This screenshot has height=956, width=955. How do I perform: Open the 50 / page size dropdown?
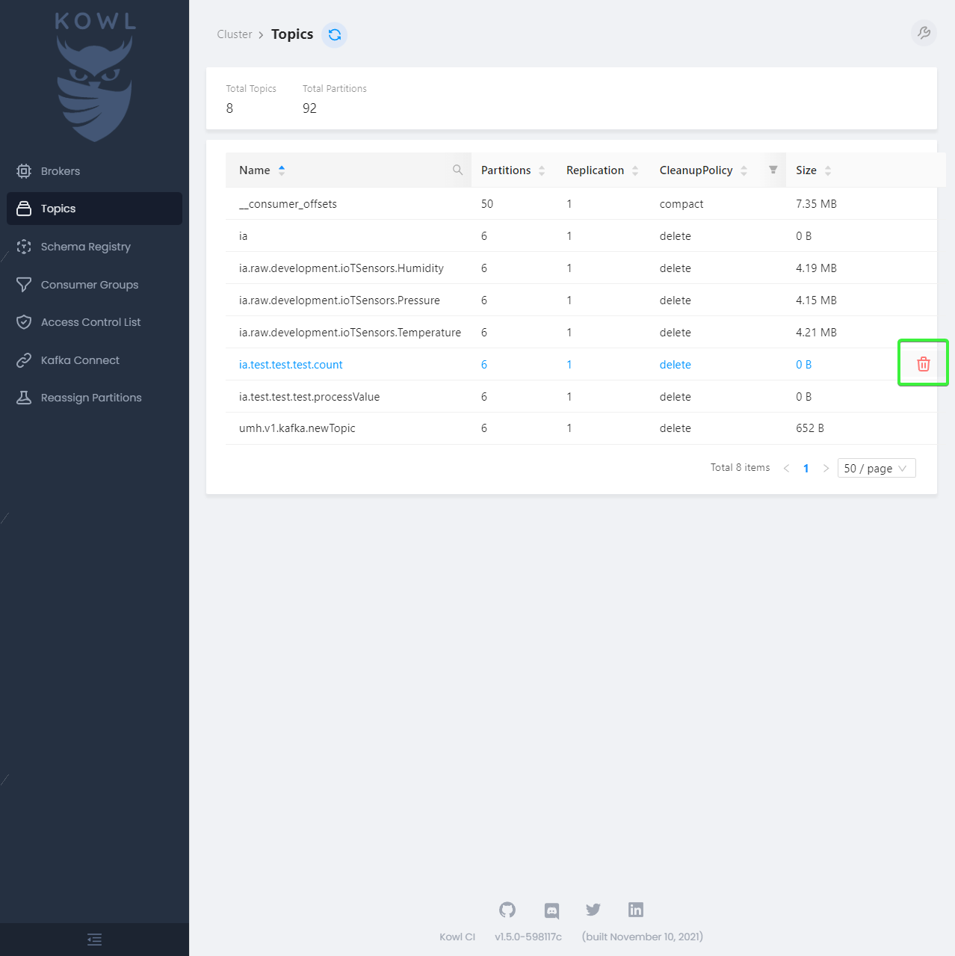(x=876, y=469)
